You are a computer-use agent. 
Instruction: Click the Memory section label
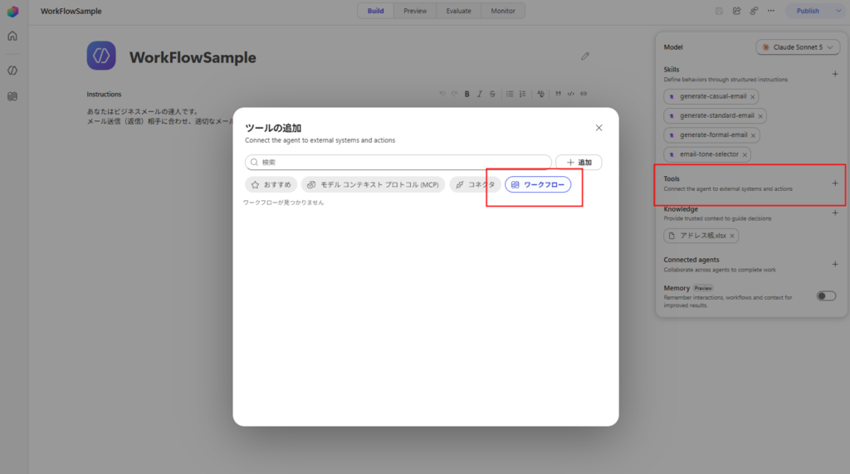(677, 288)
